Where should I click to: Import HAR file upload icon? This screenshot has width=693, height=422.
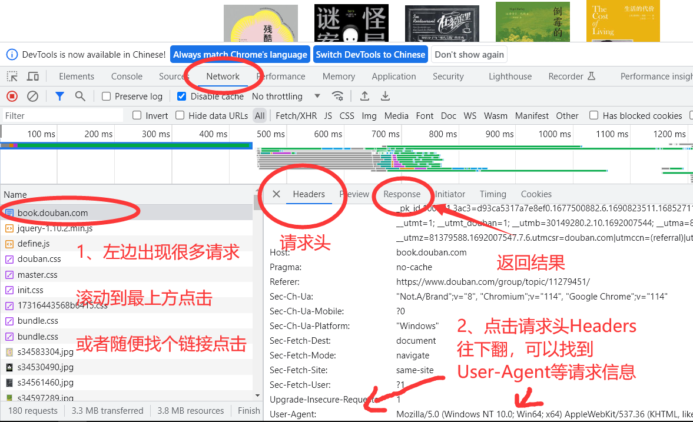(364, 97)
